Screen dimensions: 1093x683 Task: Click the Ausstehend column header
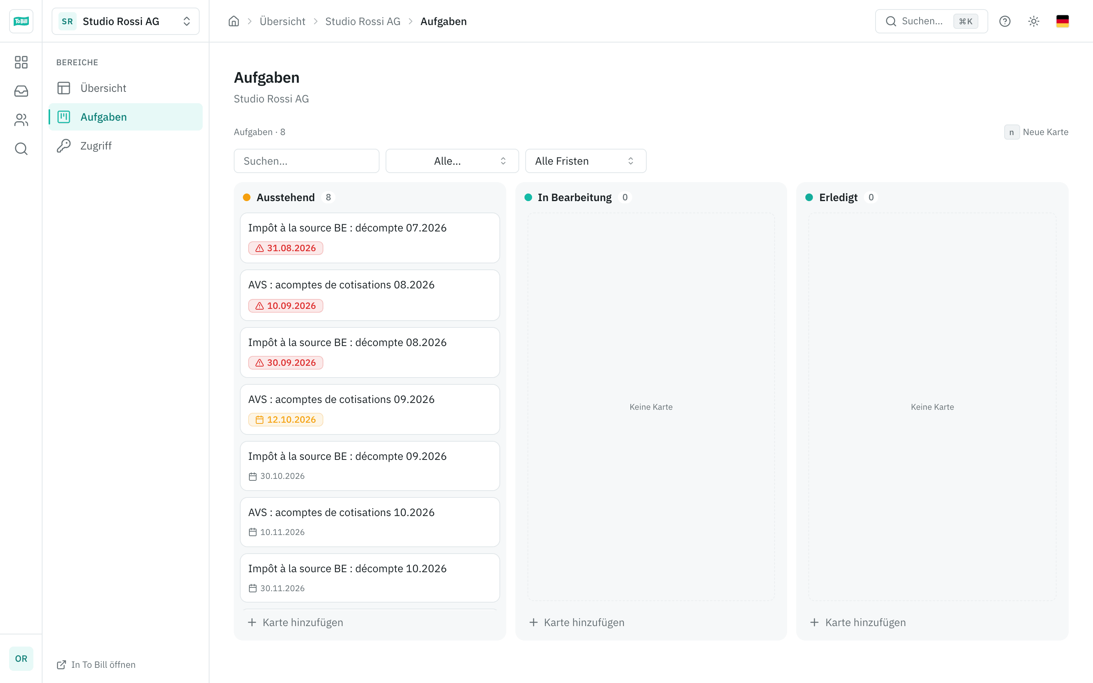(285, 197)
